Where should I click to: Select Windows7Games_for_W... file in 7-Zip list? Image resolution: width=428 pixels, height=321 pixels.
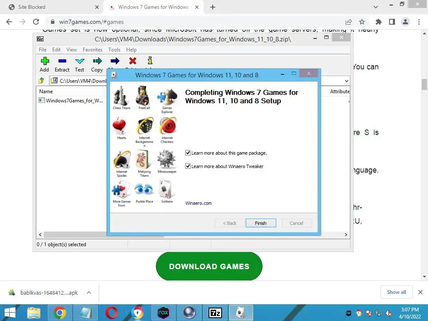(x=71, y=100)
